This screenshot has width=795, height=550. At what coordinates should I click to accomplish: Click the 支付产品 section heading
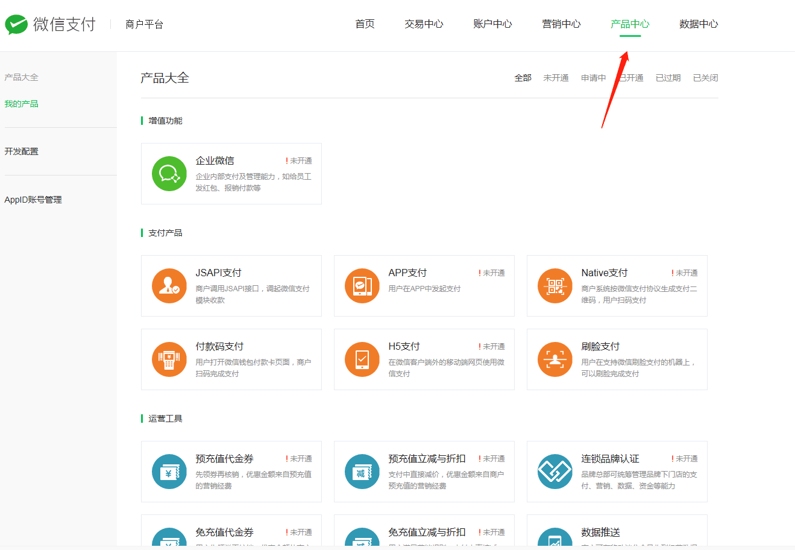click(x=165, y=233)
